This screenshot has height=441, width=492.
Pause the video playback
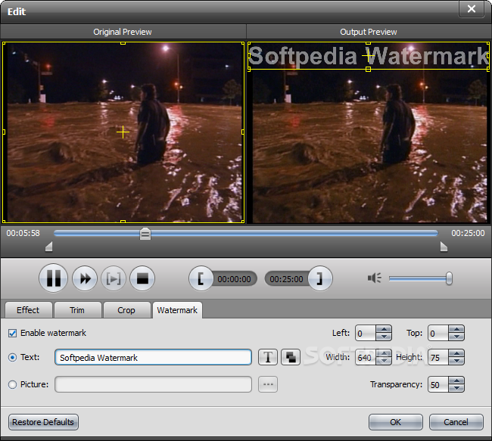point(53,278)
